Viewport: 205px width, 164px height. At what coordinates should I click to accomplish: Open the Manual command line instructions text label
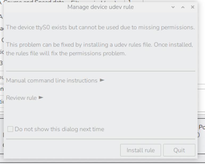click(52, 80)
